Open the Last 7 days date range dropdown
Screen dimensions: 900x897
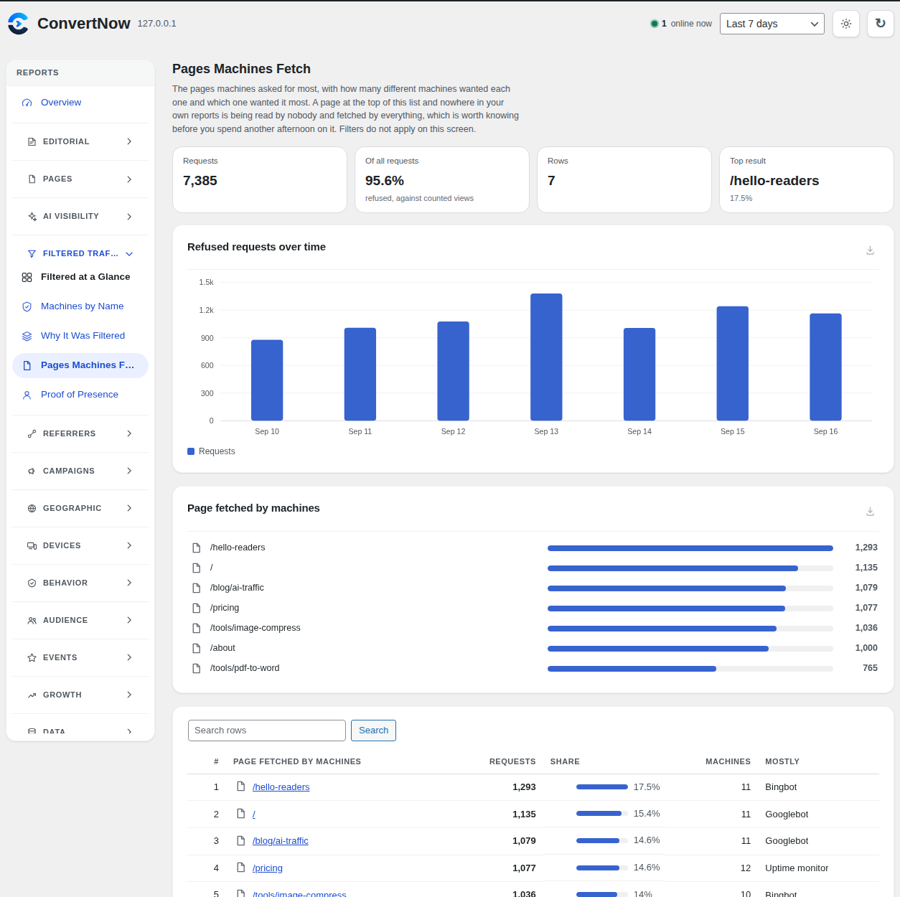[x=772, y=24]
